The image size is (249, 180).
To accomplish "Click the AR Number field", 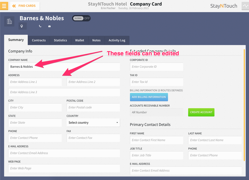I will [x=156, y=112].
